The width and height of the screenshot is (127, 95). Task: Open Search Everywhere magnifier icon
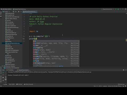126,9
